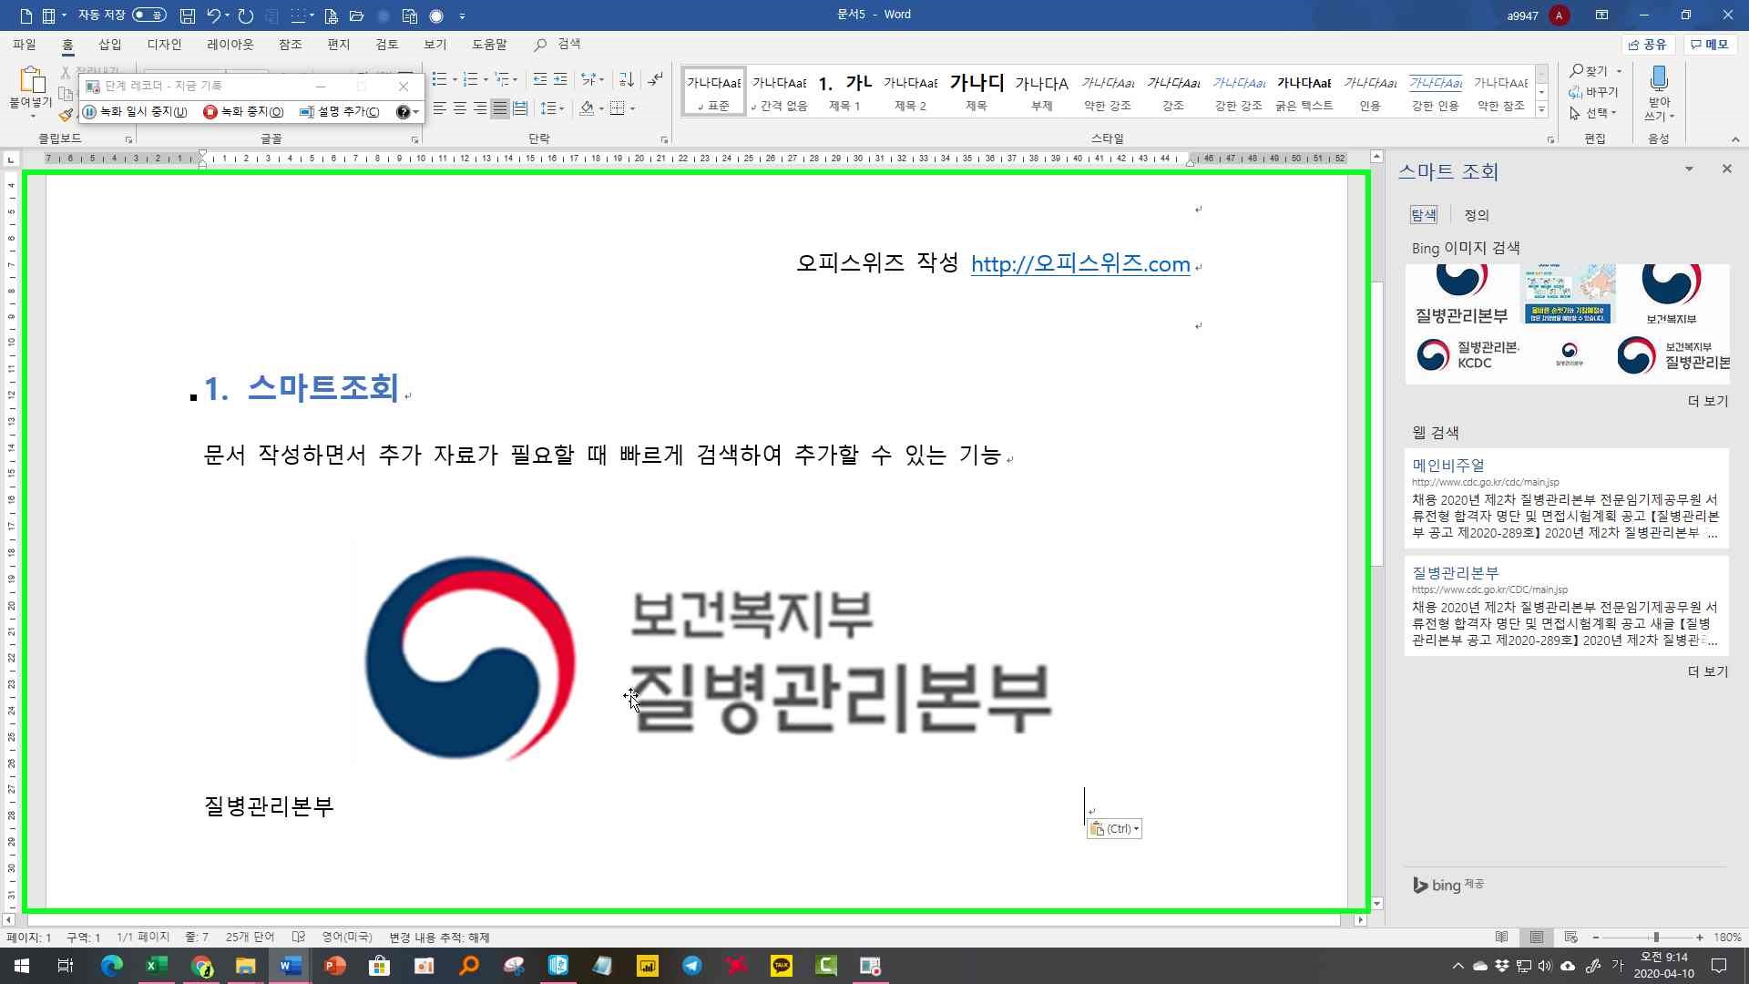
Task: Switch to Web Layout view in status bar
Action: pos(1571,937)
